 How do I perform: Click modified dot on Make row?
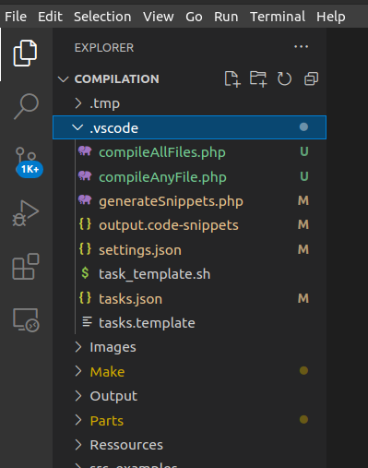pyautogui.click(x=303, y=371)
